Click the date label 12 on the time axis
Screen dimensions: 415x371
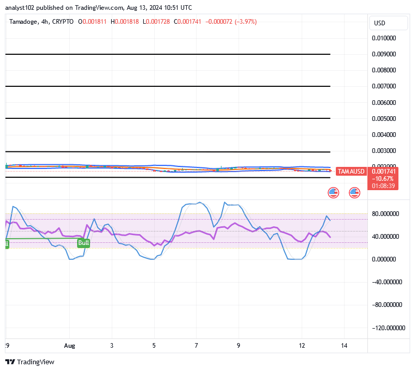point(302,346)
